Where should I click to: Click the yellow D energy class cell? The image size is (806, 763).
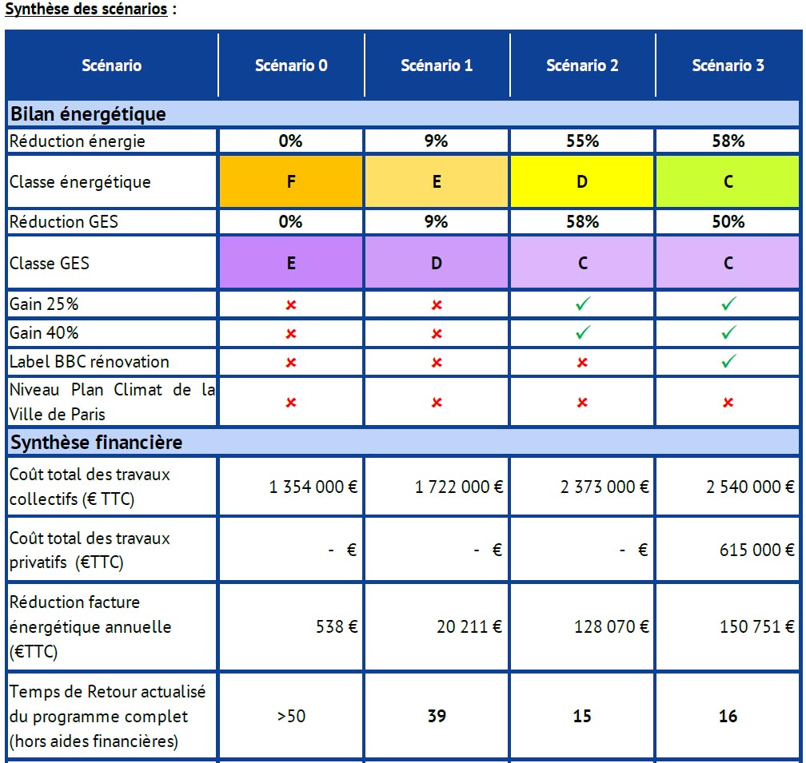582,182
